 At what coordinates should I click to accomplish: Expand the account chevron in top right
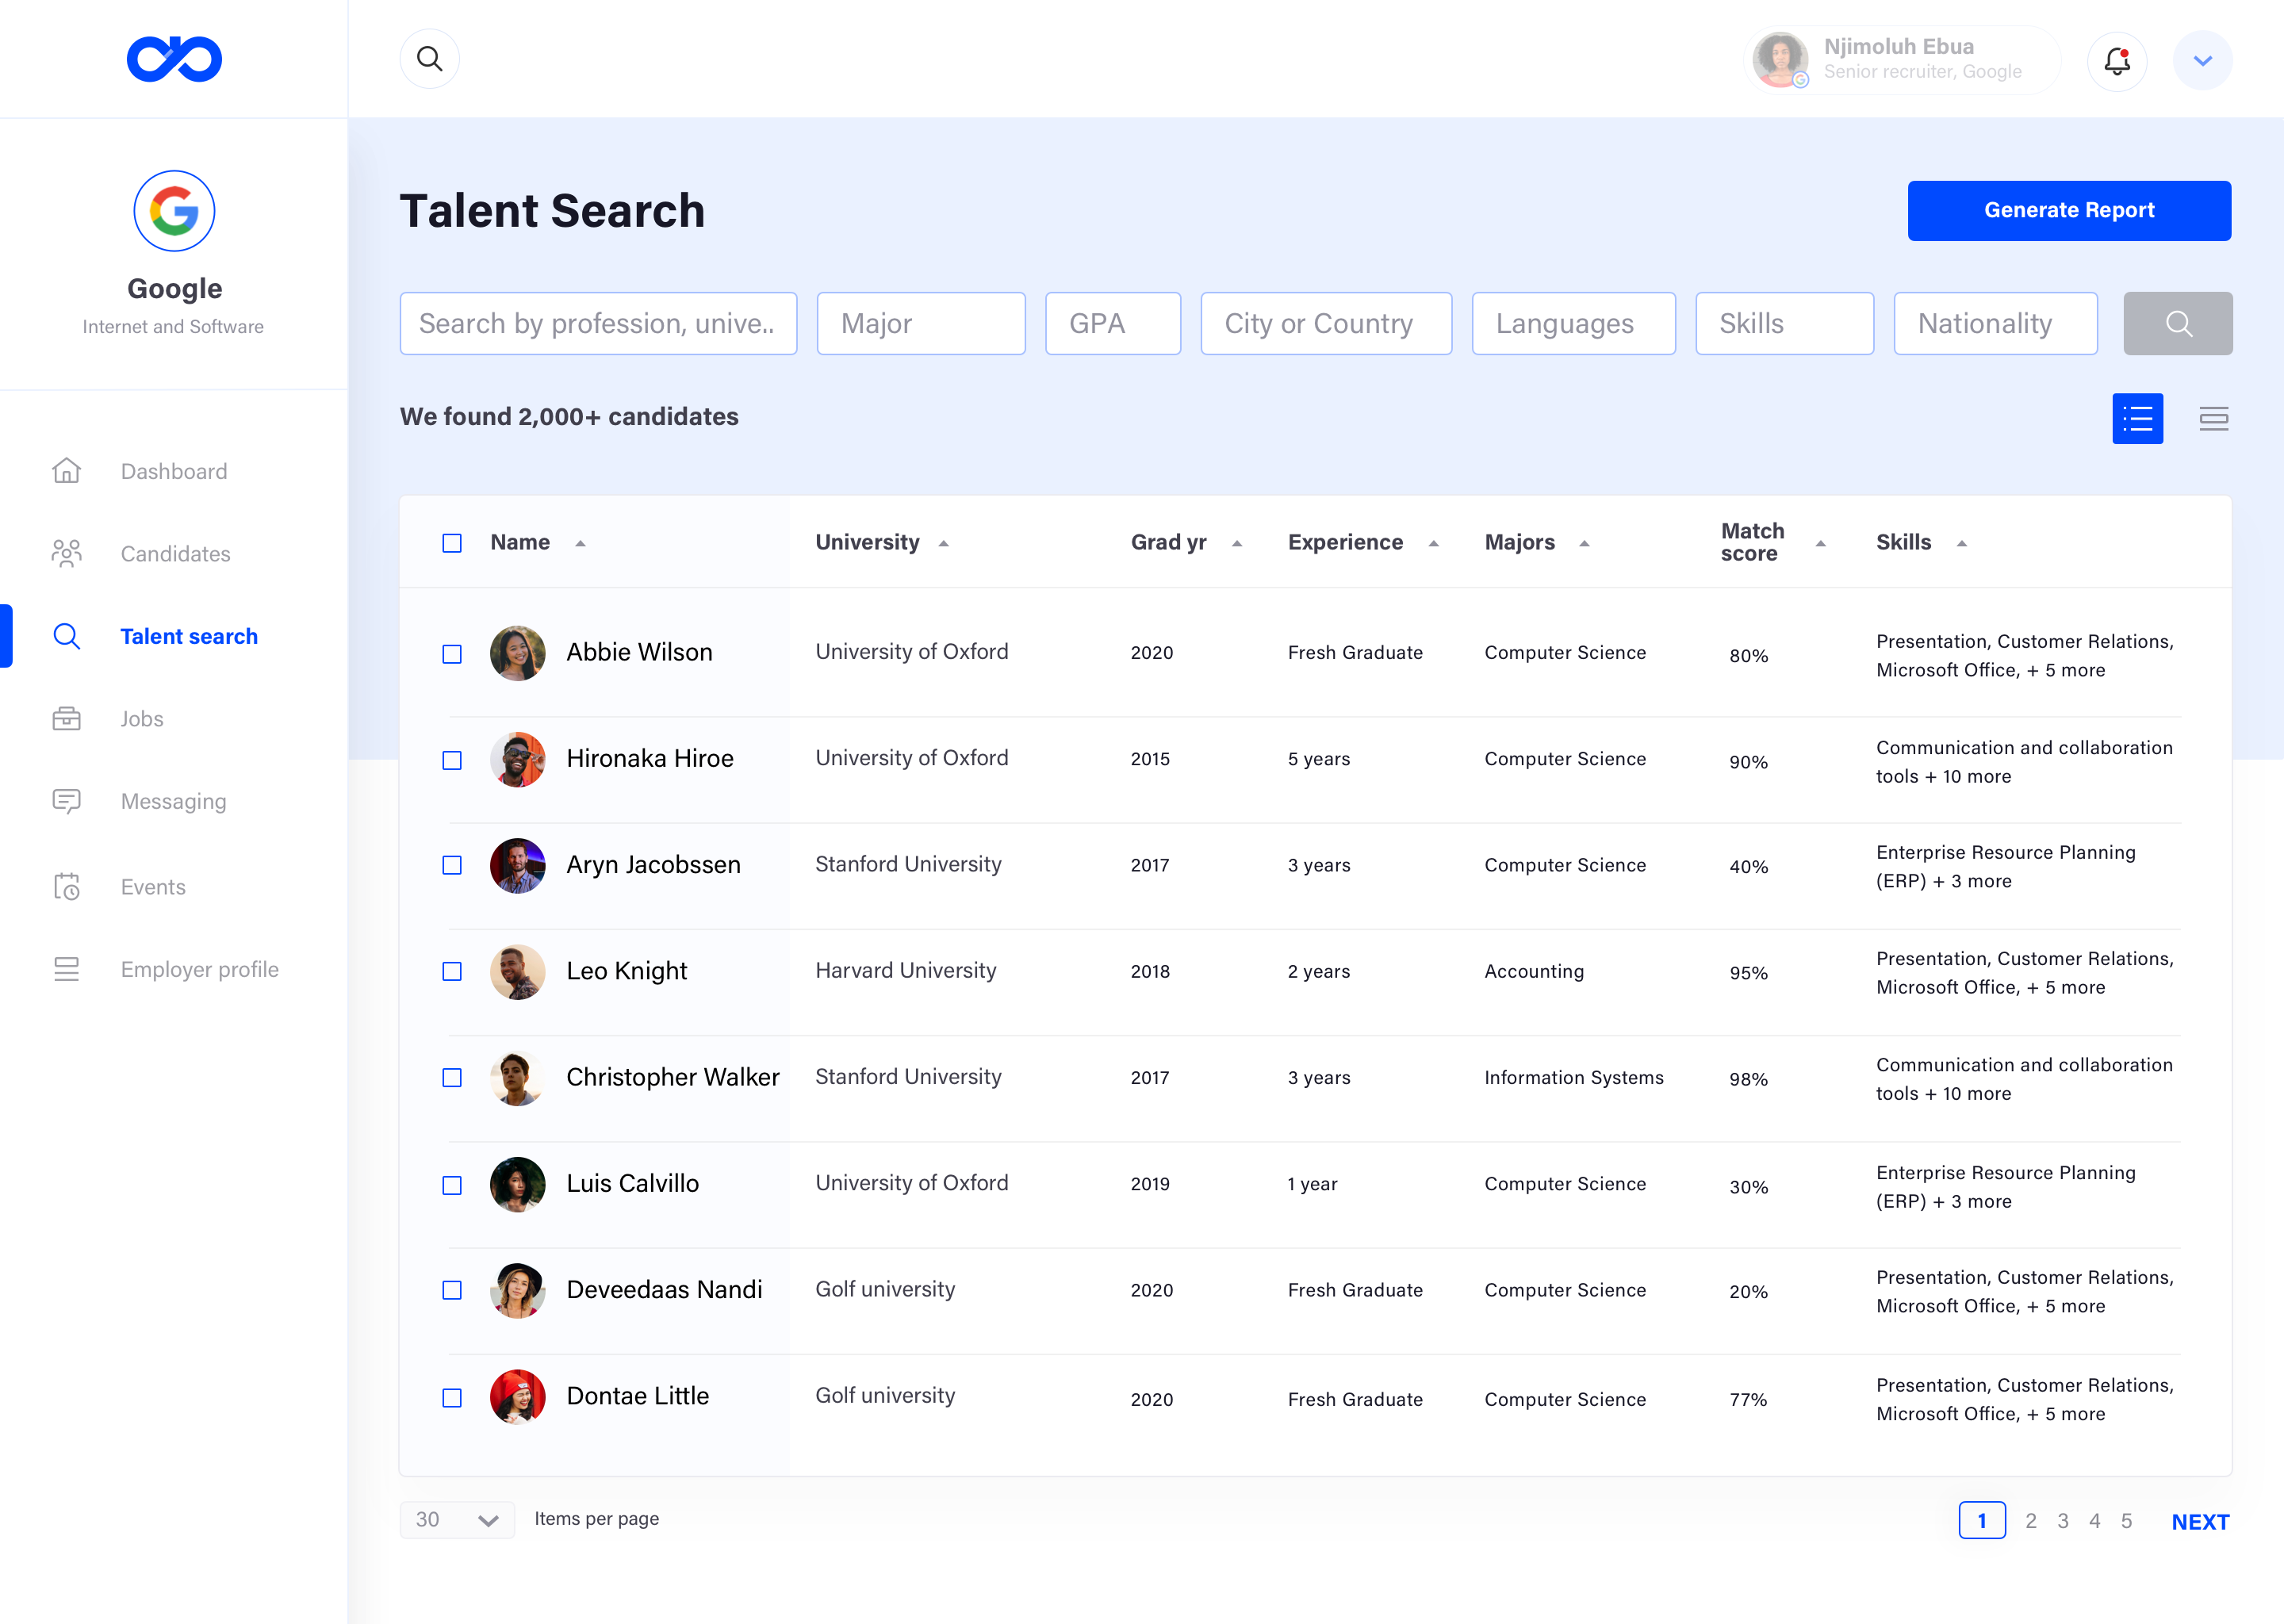(x=2202, y=60)
